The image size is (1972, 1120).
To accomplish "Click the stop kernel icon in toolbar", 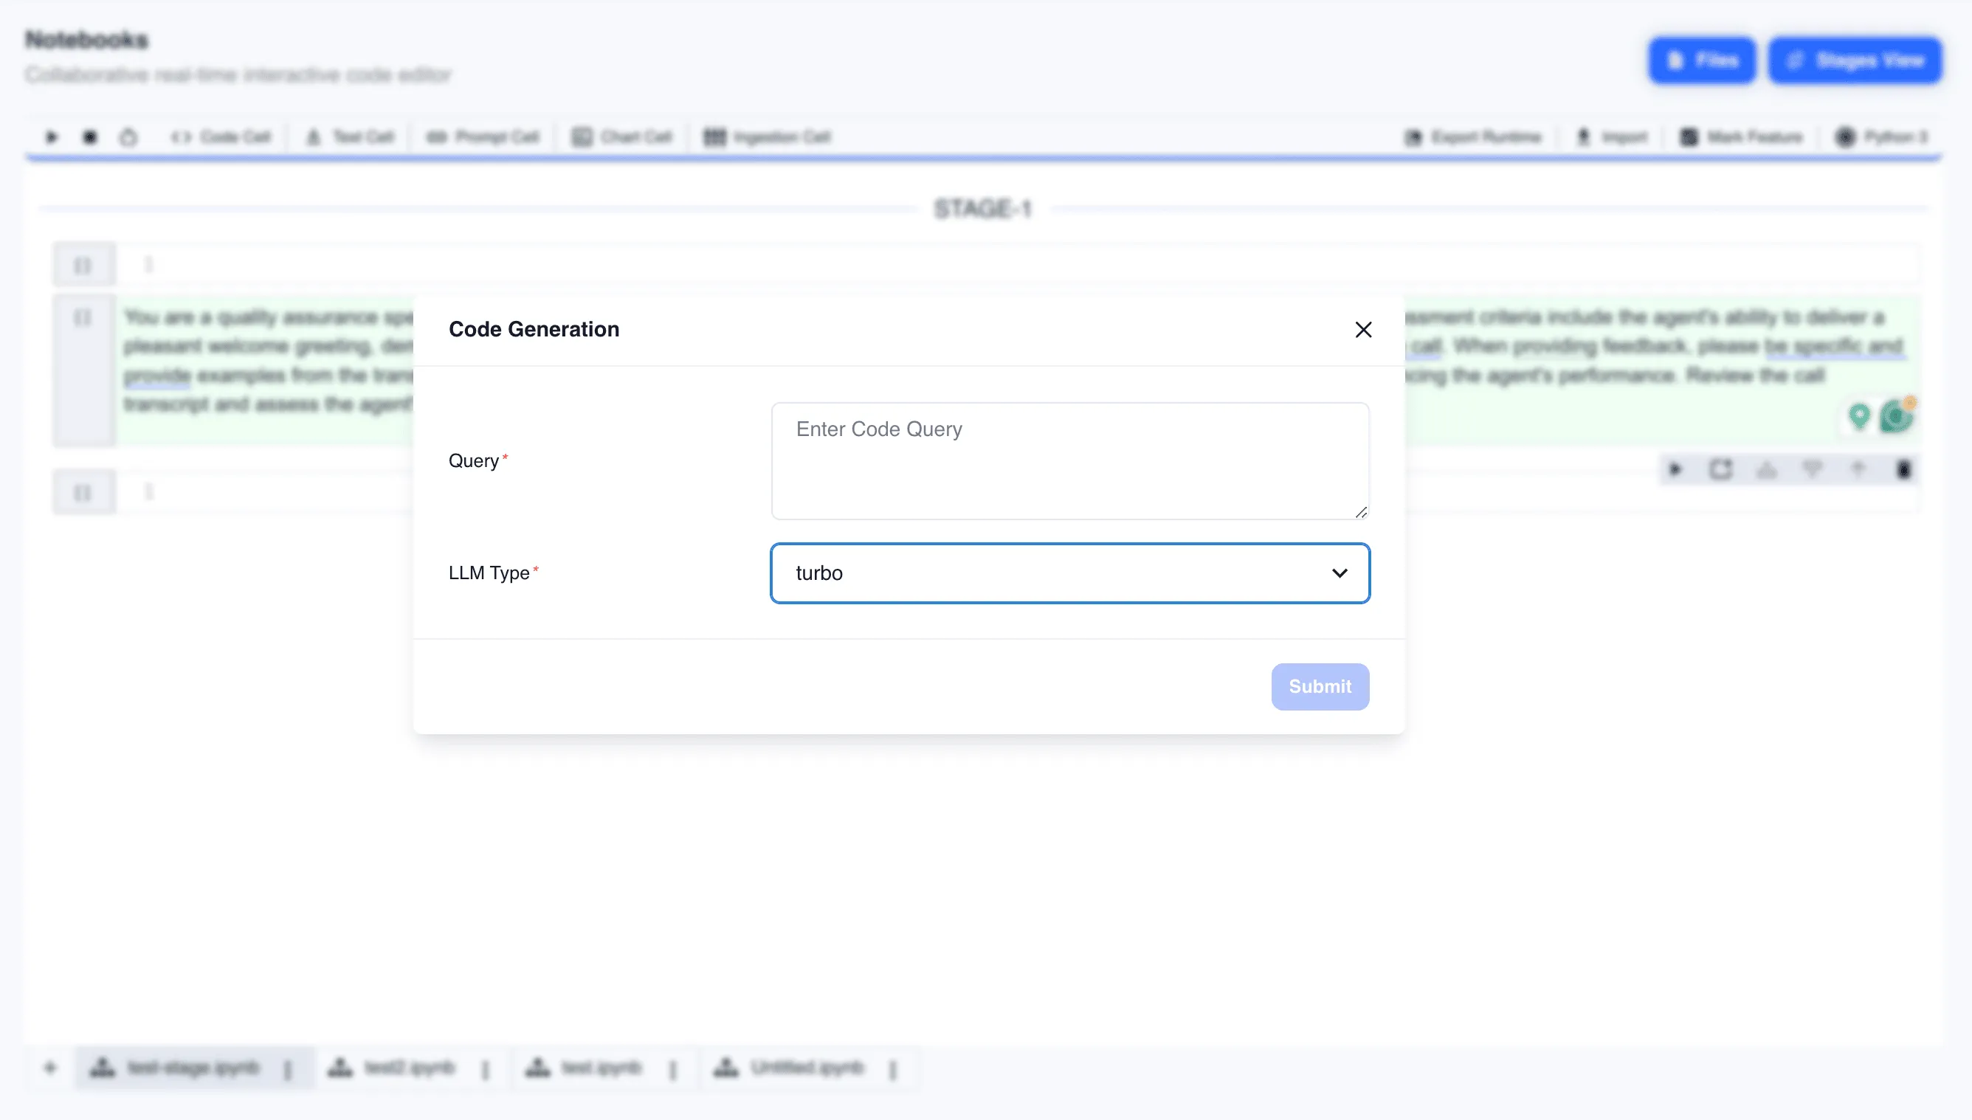I will tap(90, 137).
